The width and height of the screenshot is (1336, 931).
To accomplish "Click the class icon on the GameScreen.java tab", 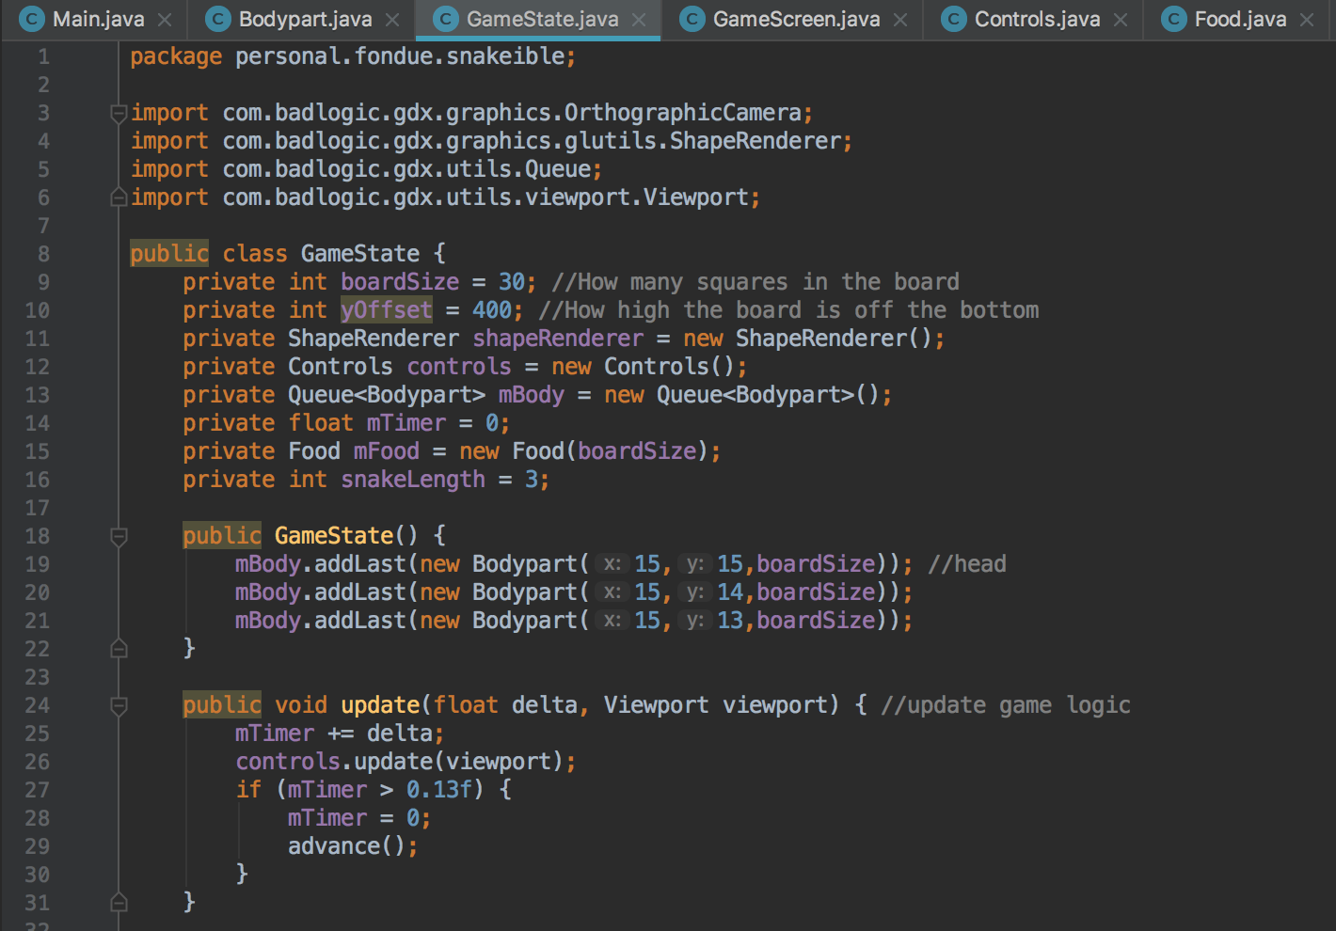I will [692, 19].
